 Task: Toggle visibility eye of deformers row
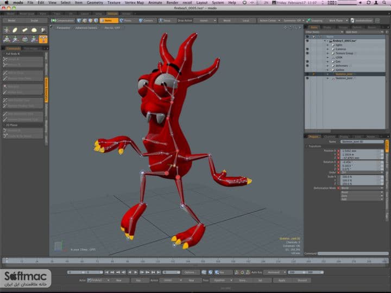(x=307, y=66)
